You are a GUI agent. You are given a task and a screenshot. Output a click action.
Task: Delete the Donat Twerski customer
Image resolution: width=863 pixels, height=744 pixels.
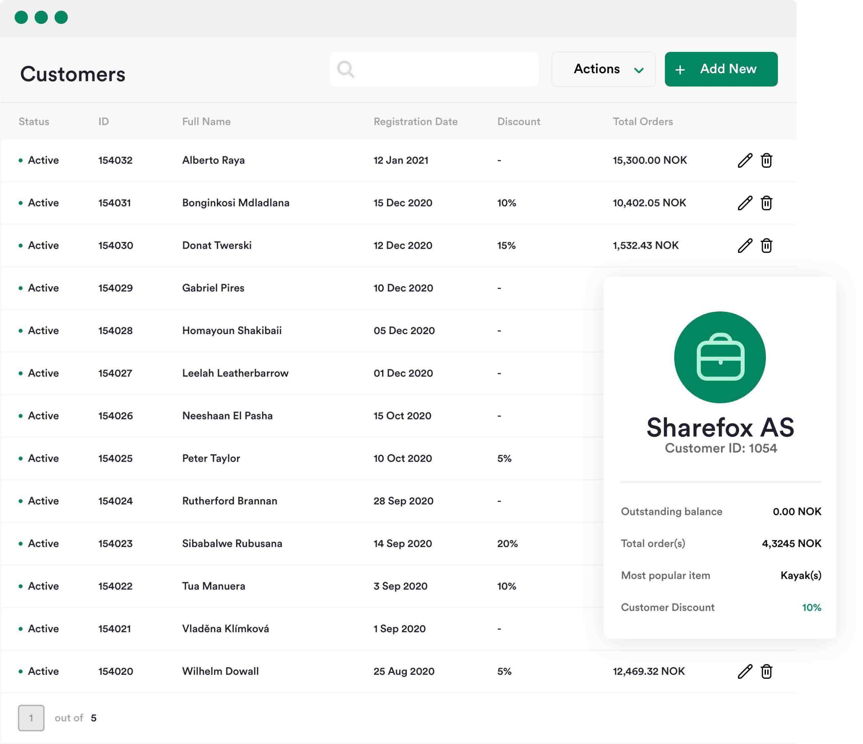[766, 246]
